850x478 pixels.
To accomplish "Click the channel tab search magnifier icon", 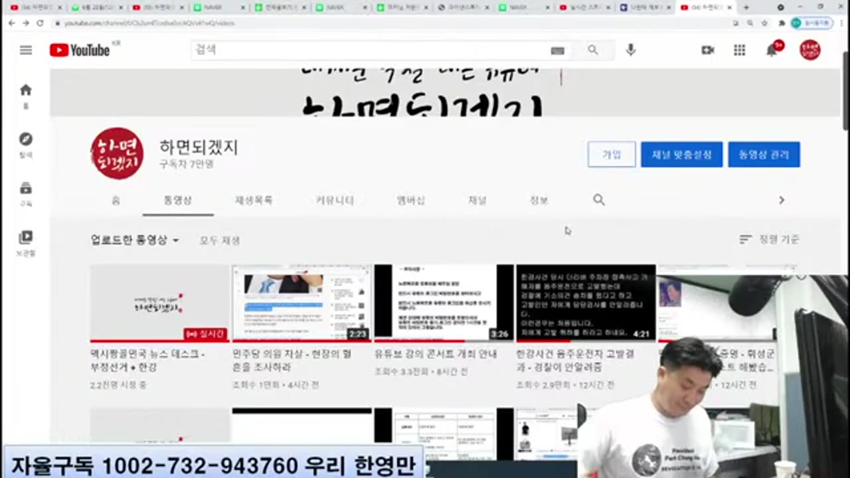I will coord(599,200).
